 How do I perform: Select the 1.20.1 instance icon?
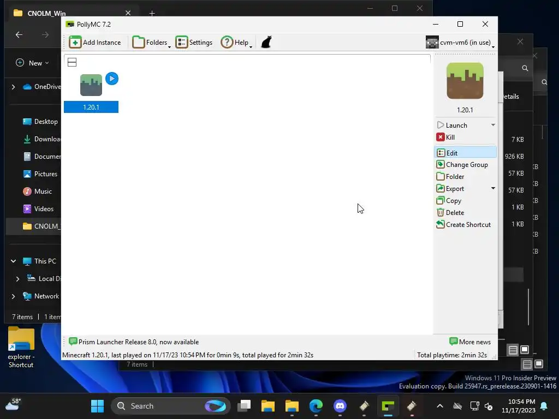[91, 85]
